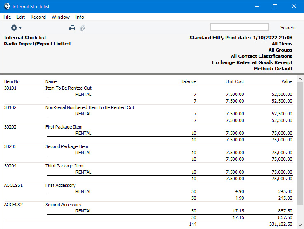This screenshot has height=229, width=304.
Task: Click 'All Contact Classifications' header text
Action: pos(262,56)
